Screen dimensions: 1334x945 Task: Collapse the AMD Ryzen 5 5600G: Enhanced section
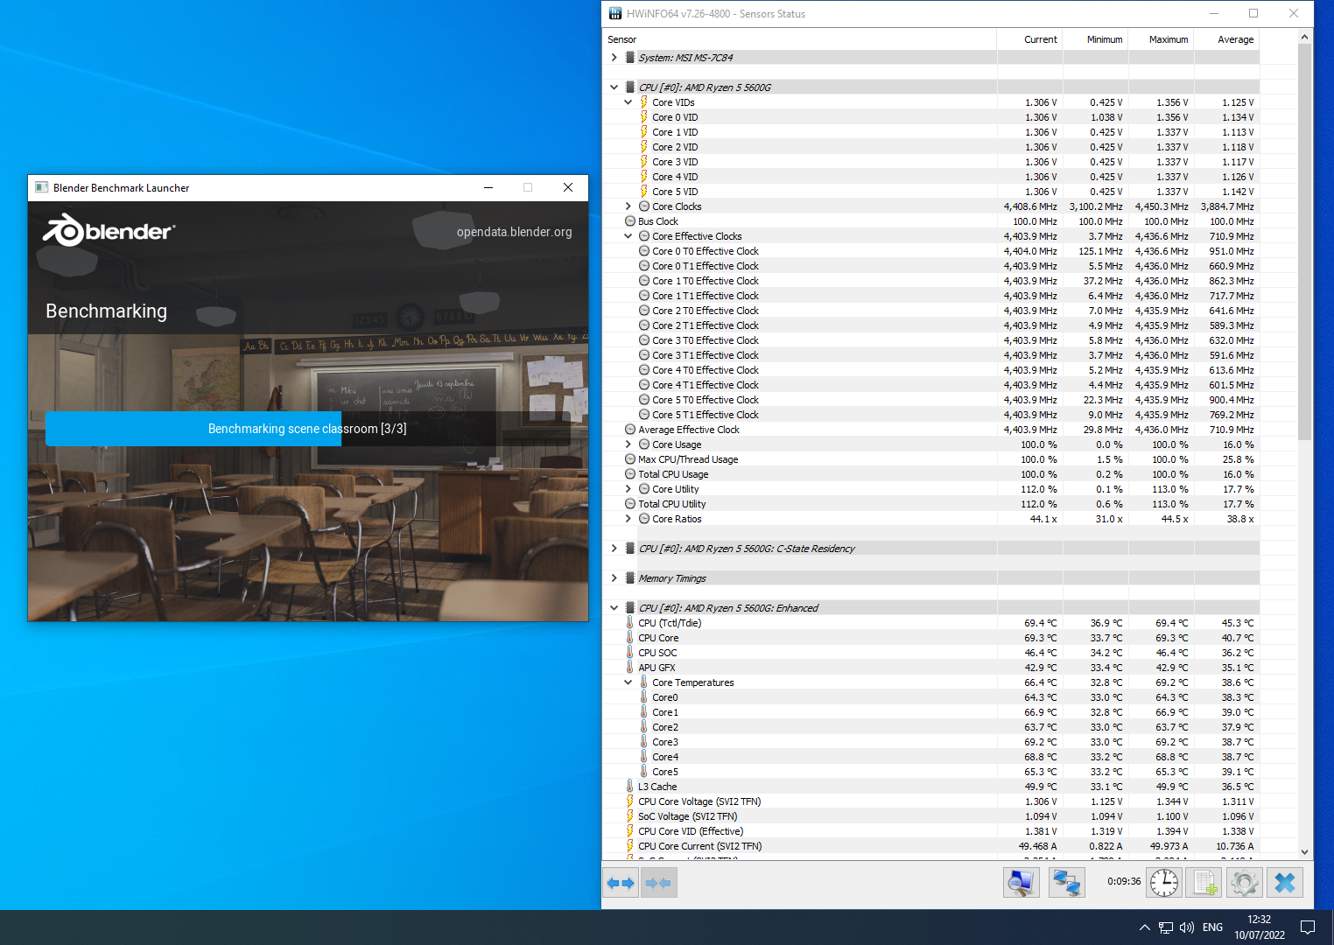point(614,608)
